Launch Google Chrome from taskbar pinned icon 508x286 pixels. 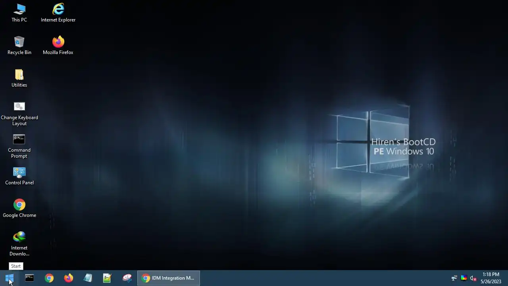pos(49,278)
